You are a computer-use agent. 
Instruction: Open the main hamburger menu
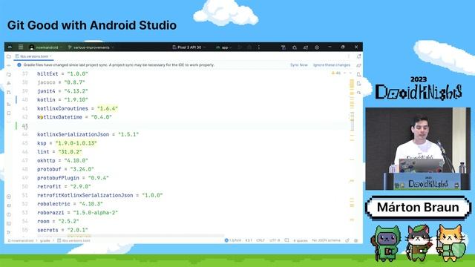coord(21,47)
